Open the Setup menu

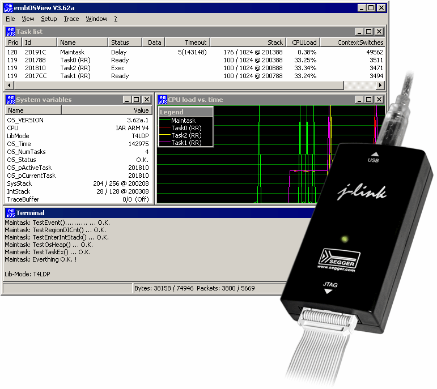point(49,19)
